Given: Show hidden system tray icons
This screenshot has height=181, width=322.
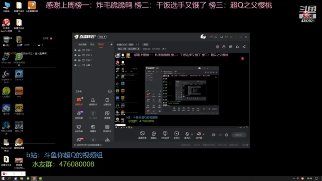Looking at the screenshot, I should (x=294, y=178).
